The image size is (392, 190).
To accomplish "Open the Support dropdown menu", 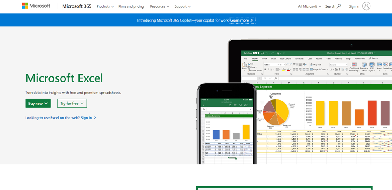I will (x=183, y=6).
